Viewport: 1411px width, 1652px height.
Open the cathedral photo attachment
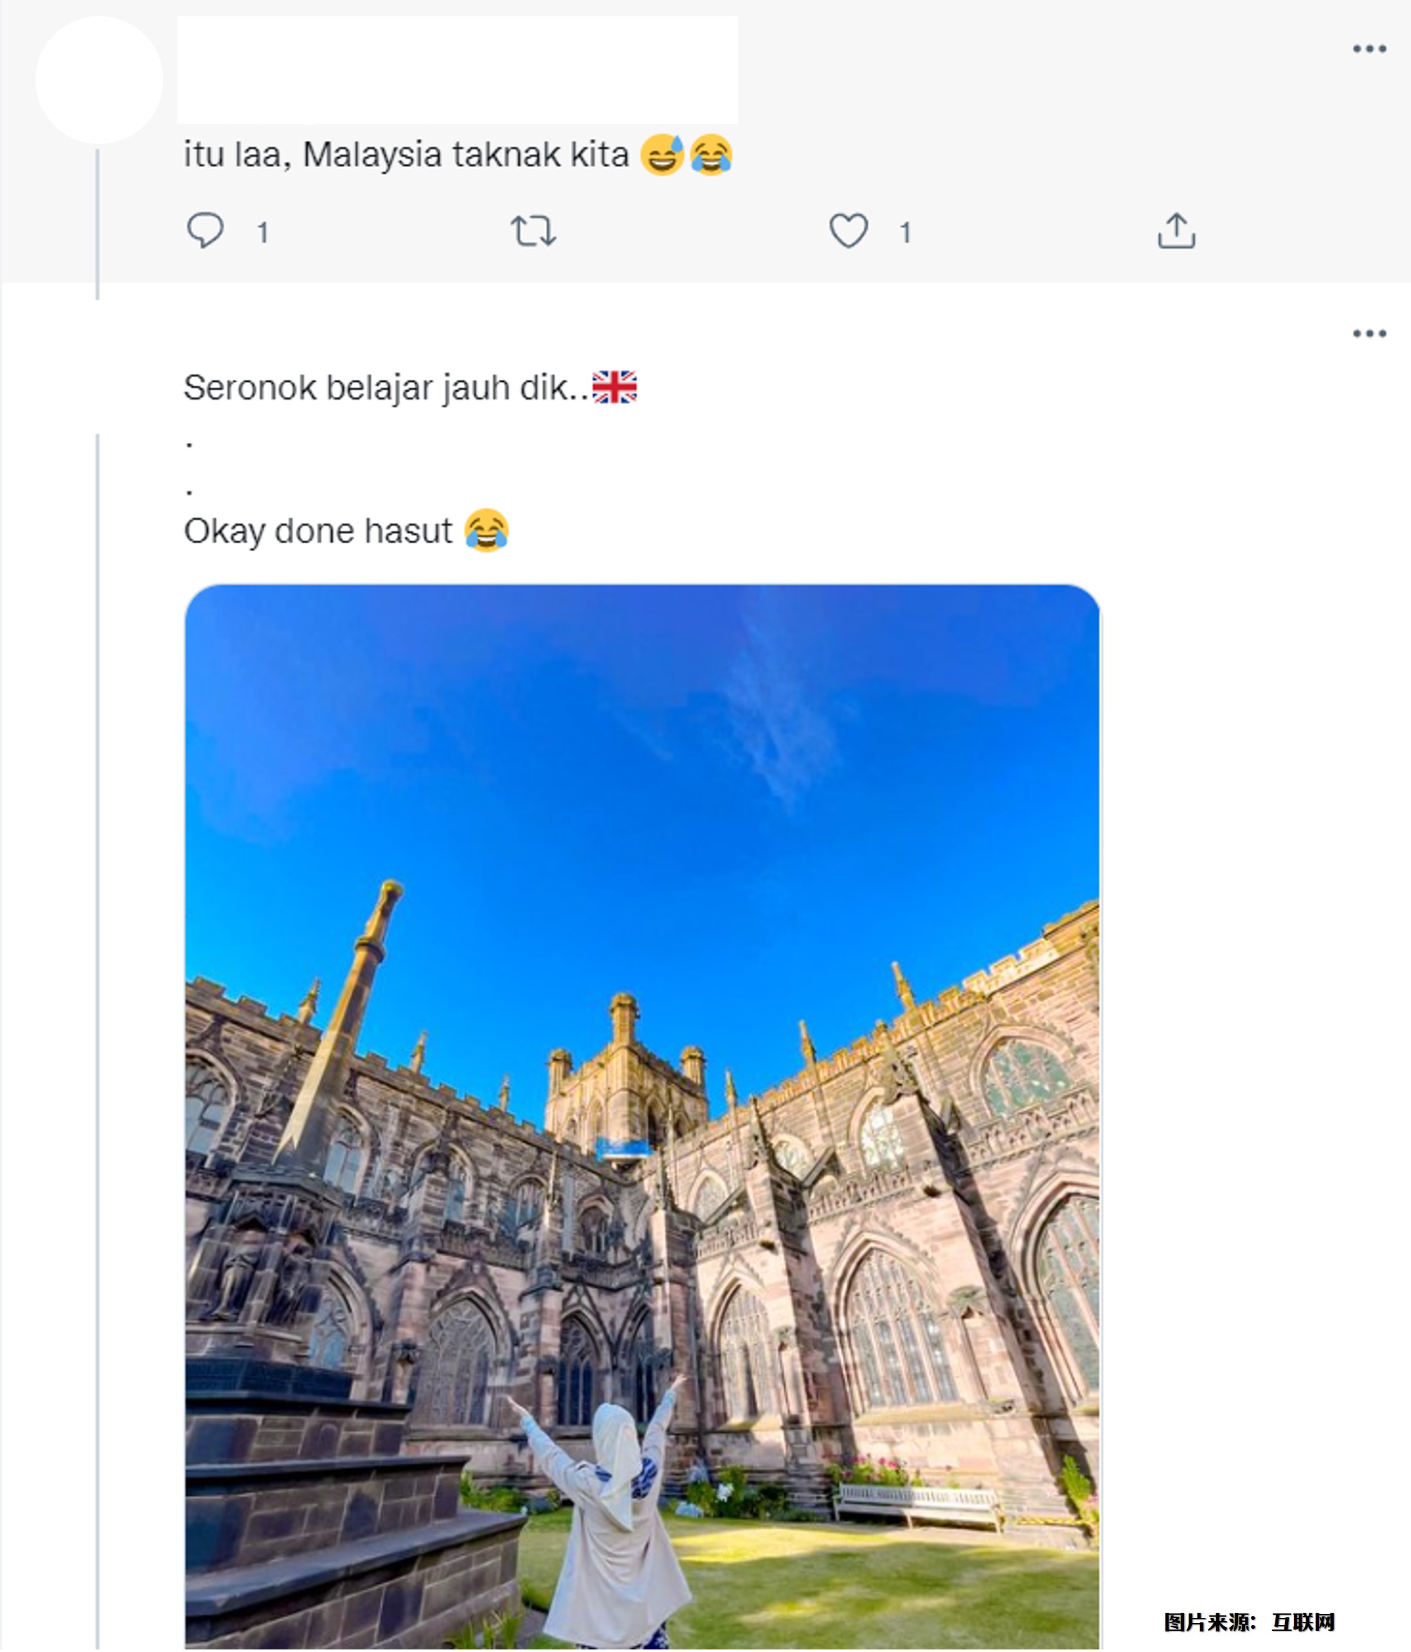(642, 1116)
